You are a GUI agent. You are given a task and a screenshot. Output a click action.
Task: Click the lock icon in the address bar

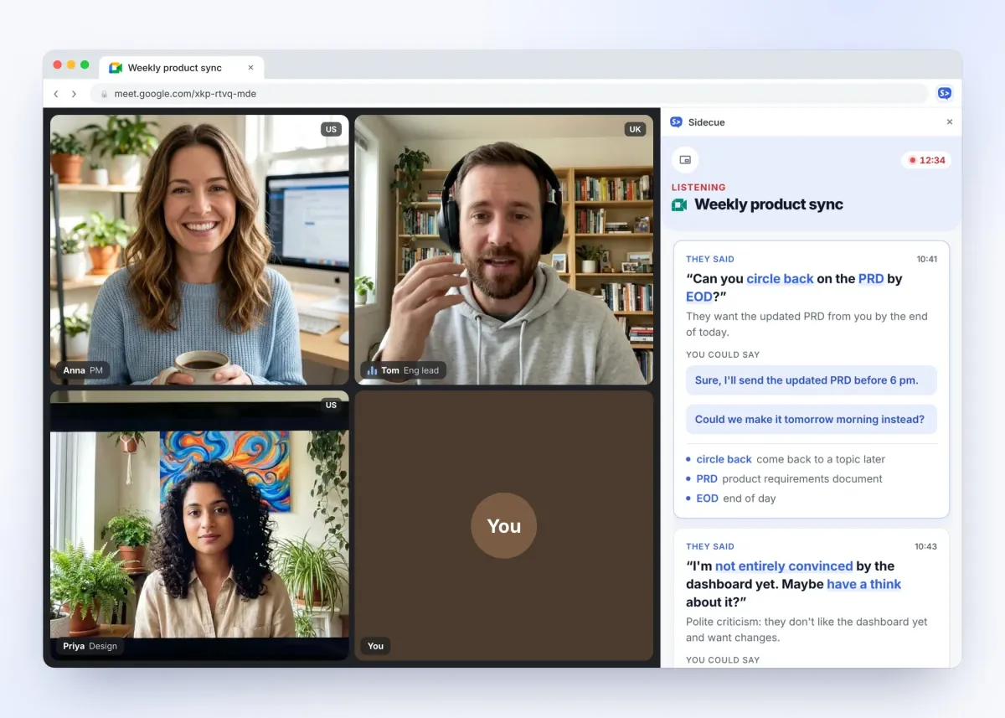[x=105, y=94]
